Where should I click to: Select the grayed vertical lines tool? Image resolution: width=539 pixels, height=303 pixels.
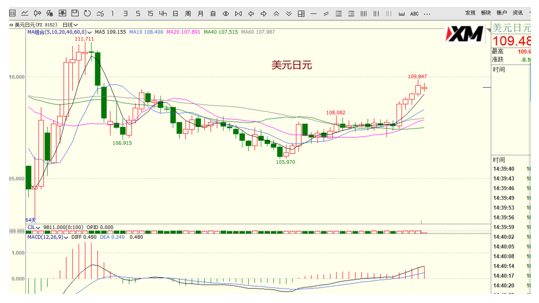click(388, 14)
